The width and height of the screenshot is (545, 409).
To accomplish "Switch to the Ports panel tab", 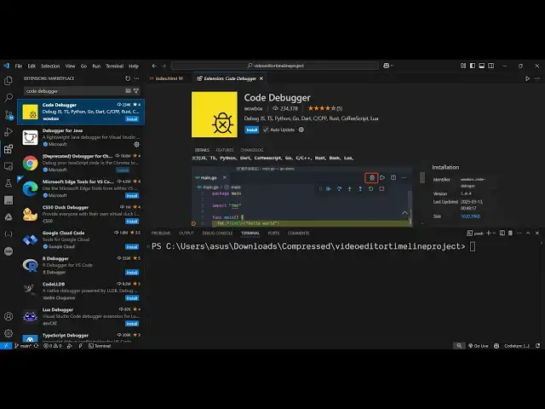I will coord(273,233).
